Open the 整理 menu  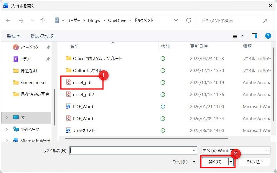[13, 36]
